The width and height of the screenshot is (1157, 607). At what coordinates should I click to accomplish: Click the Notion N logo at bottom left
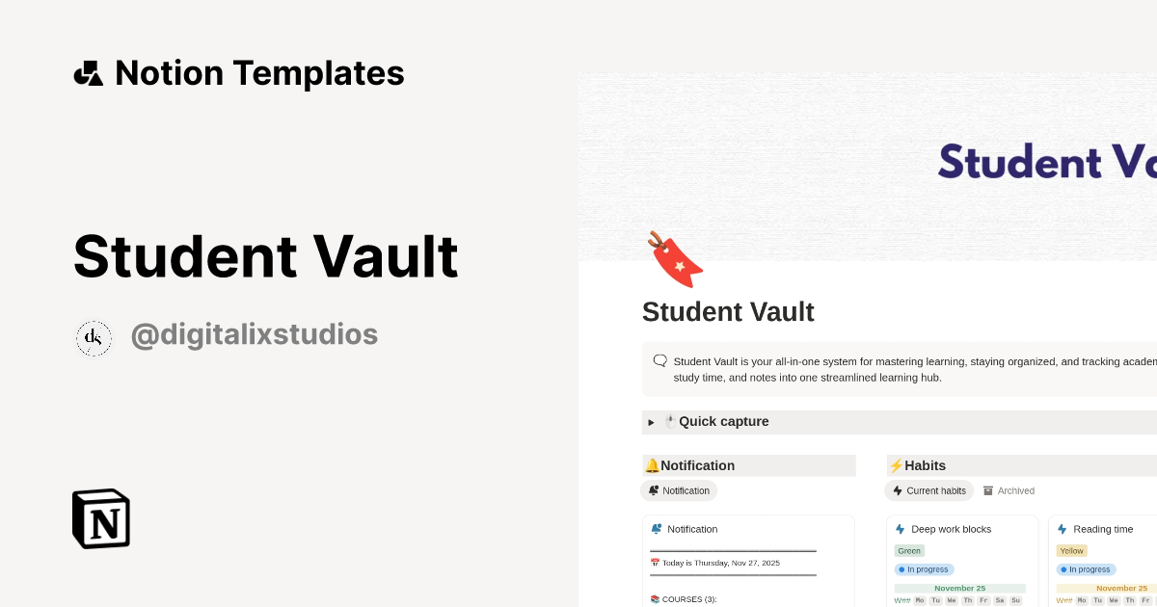coord(100,518)
